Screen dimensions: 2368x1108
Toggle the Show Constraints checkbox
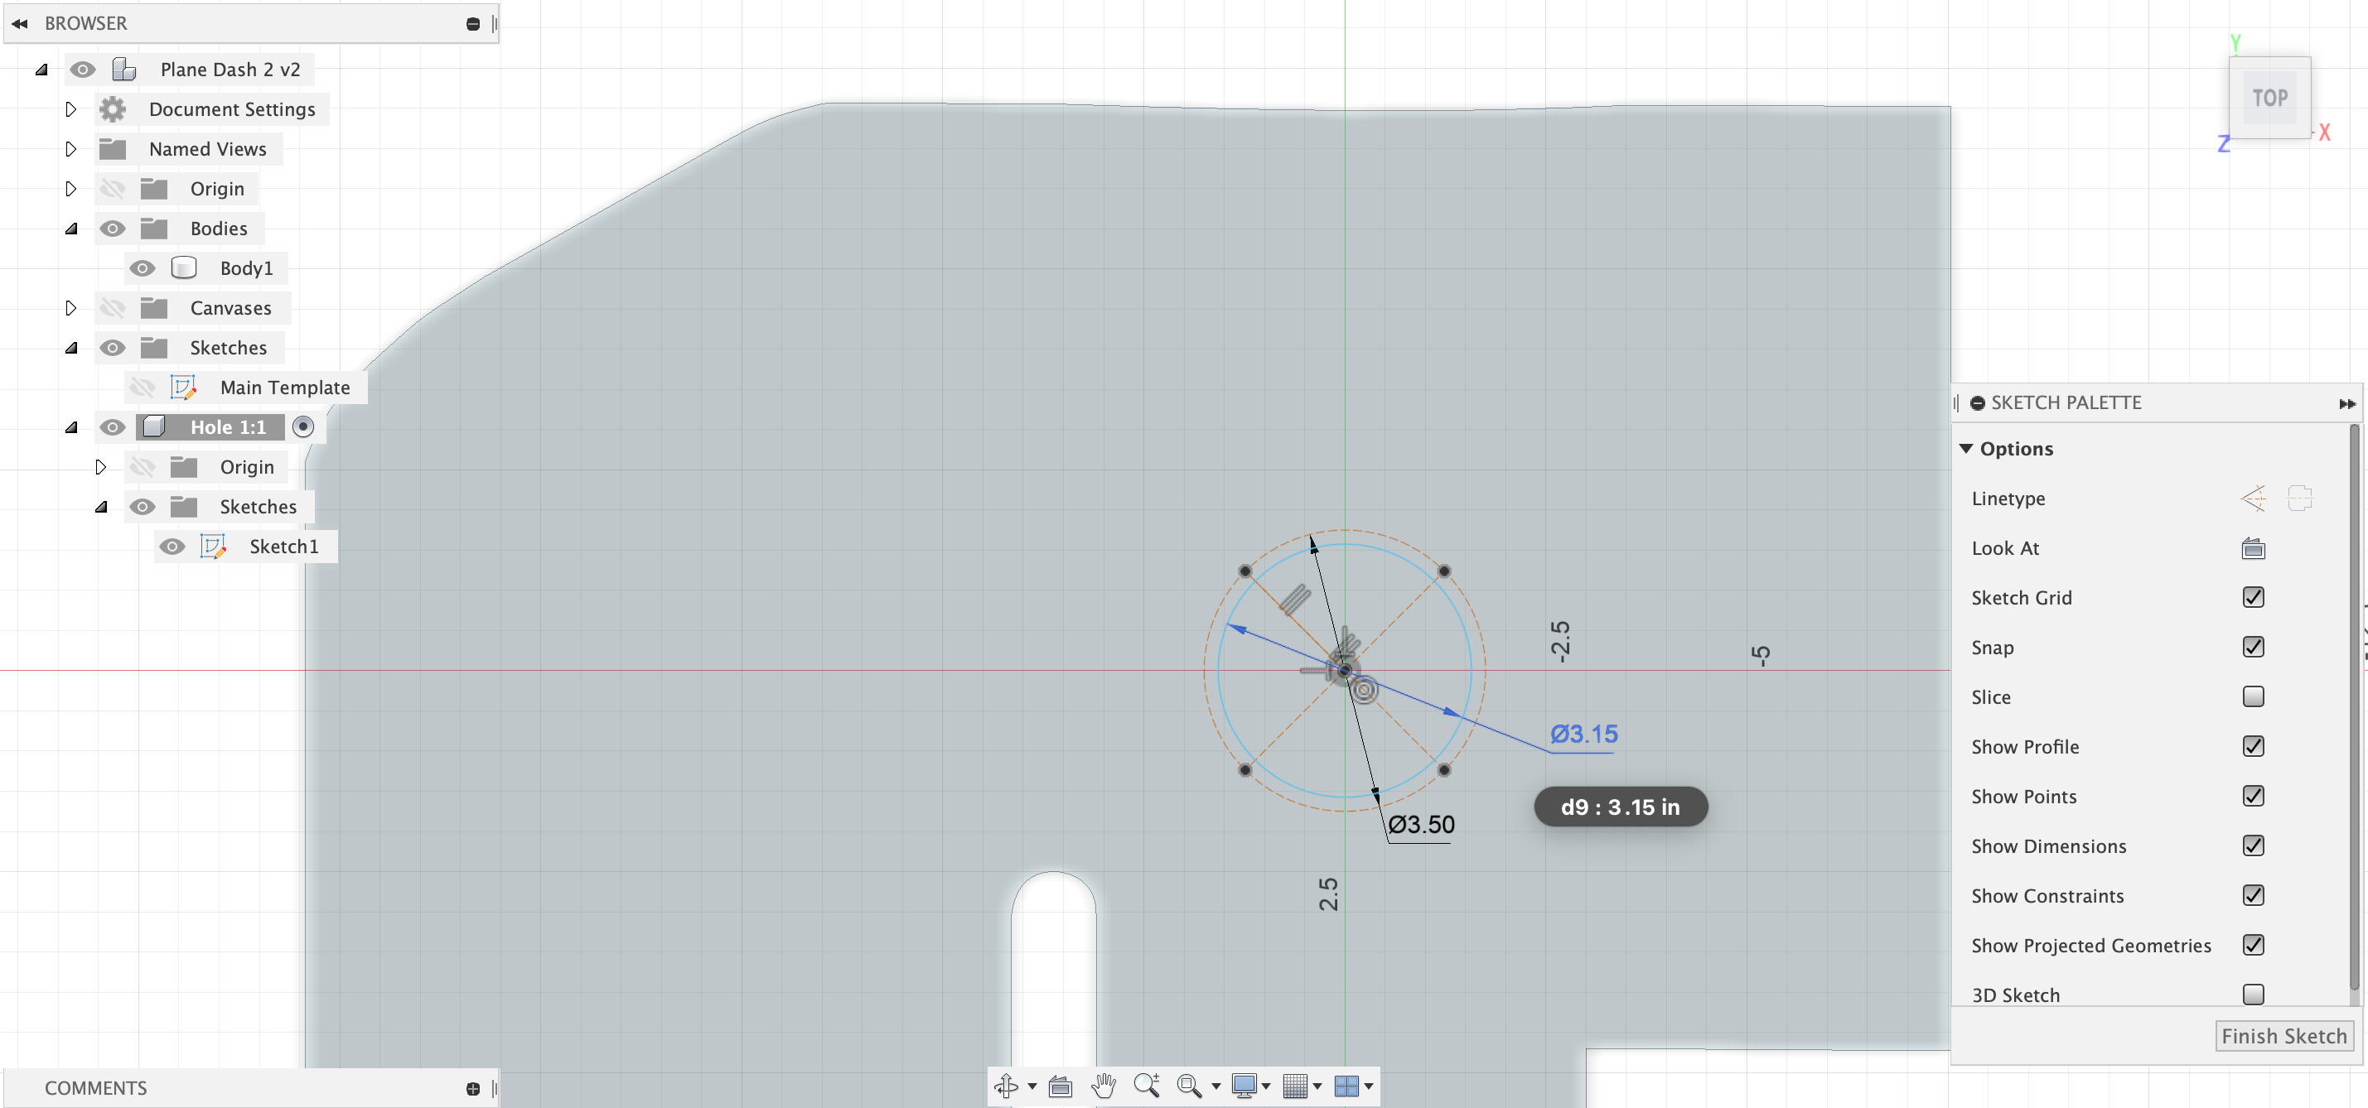2253,896
